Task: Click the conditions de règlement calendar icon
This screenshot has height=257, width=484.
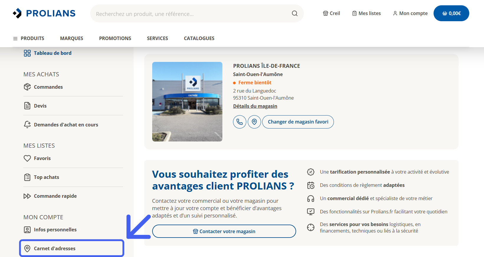Action: (x=311, y=185)
